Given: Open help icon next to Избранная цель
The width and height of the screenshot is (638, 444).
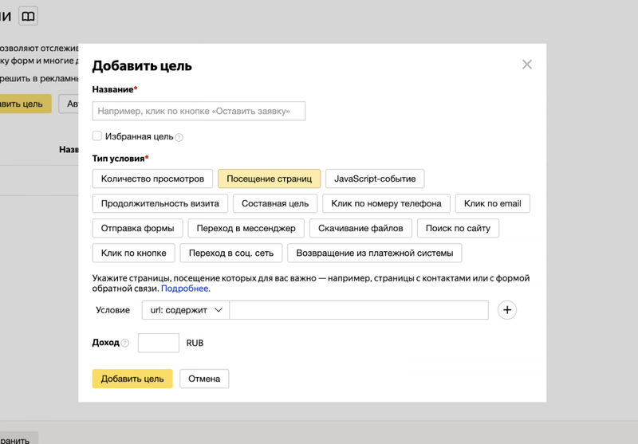Looking at the screenshot, I should coord(179,137).
